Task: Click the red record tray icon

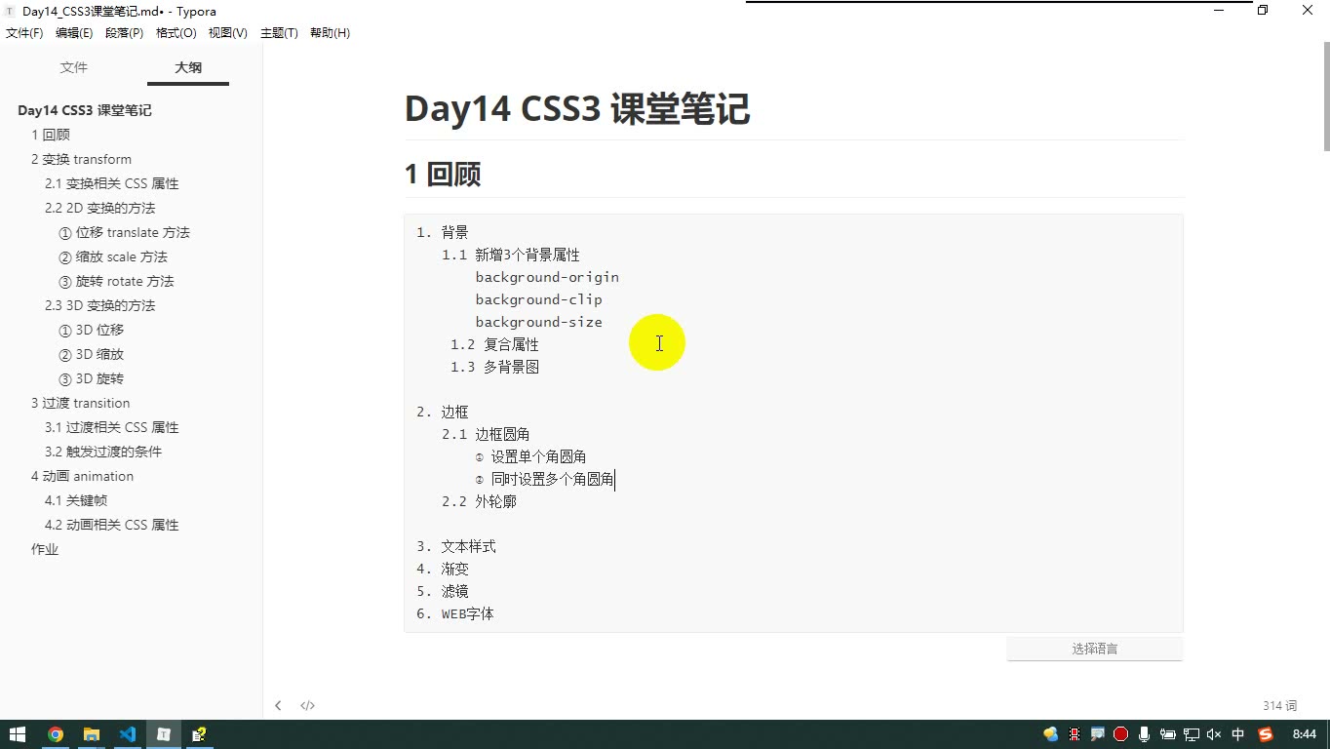Action: [x=1120, y=734]
